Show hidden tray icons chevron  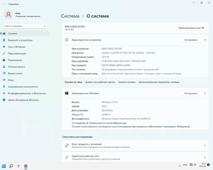[180, 166]
